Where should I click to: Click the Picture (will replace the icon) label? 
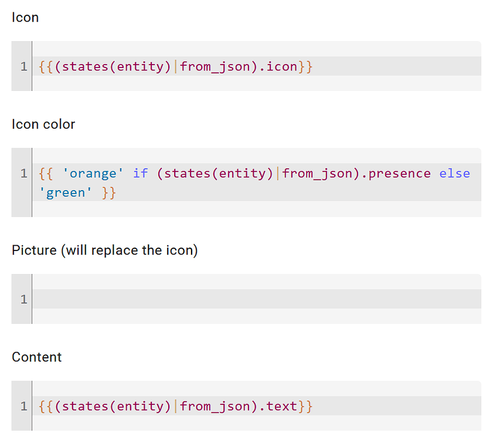point(105,250)
